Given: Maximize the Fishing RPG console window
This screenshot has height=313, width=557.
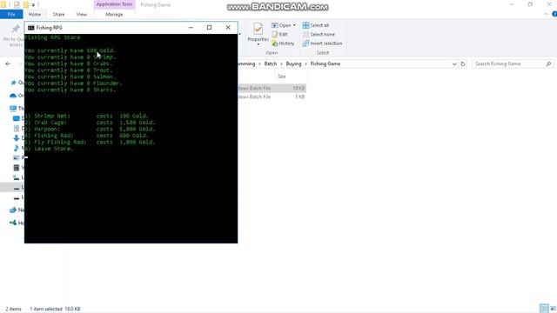Looking at the screenshot, I should [x=209, y=28].
